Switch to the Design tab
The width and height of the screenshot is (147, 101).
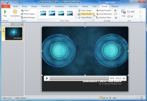click(34, 7)
